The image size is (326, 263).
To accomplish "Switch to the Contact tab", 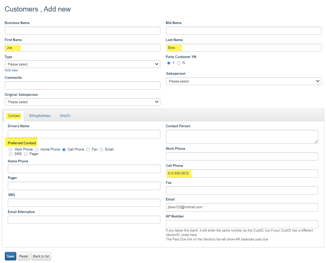I will point(14,116).
